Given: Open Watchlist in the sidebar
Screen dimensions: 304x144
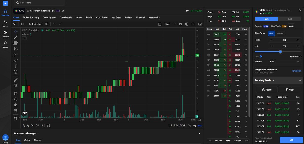Looking at the screenshot, I should coord(5,13).
